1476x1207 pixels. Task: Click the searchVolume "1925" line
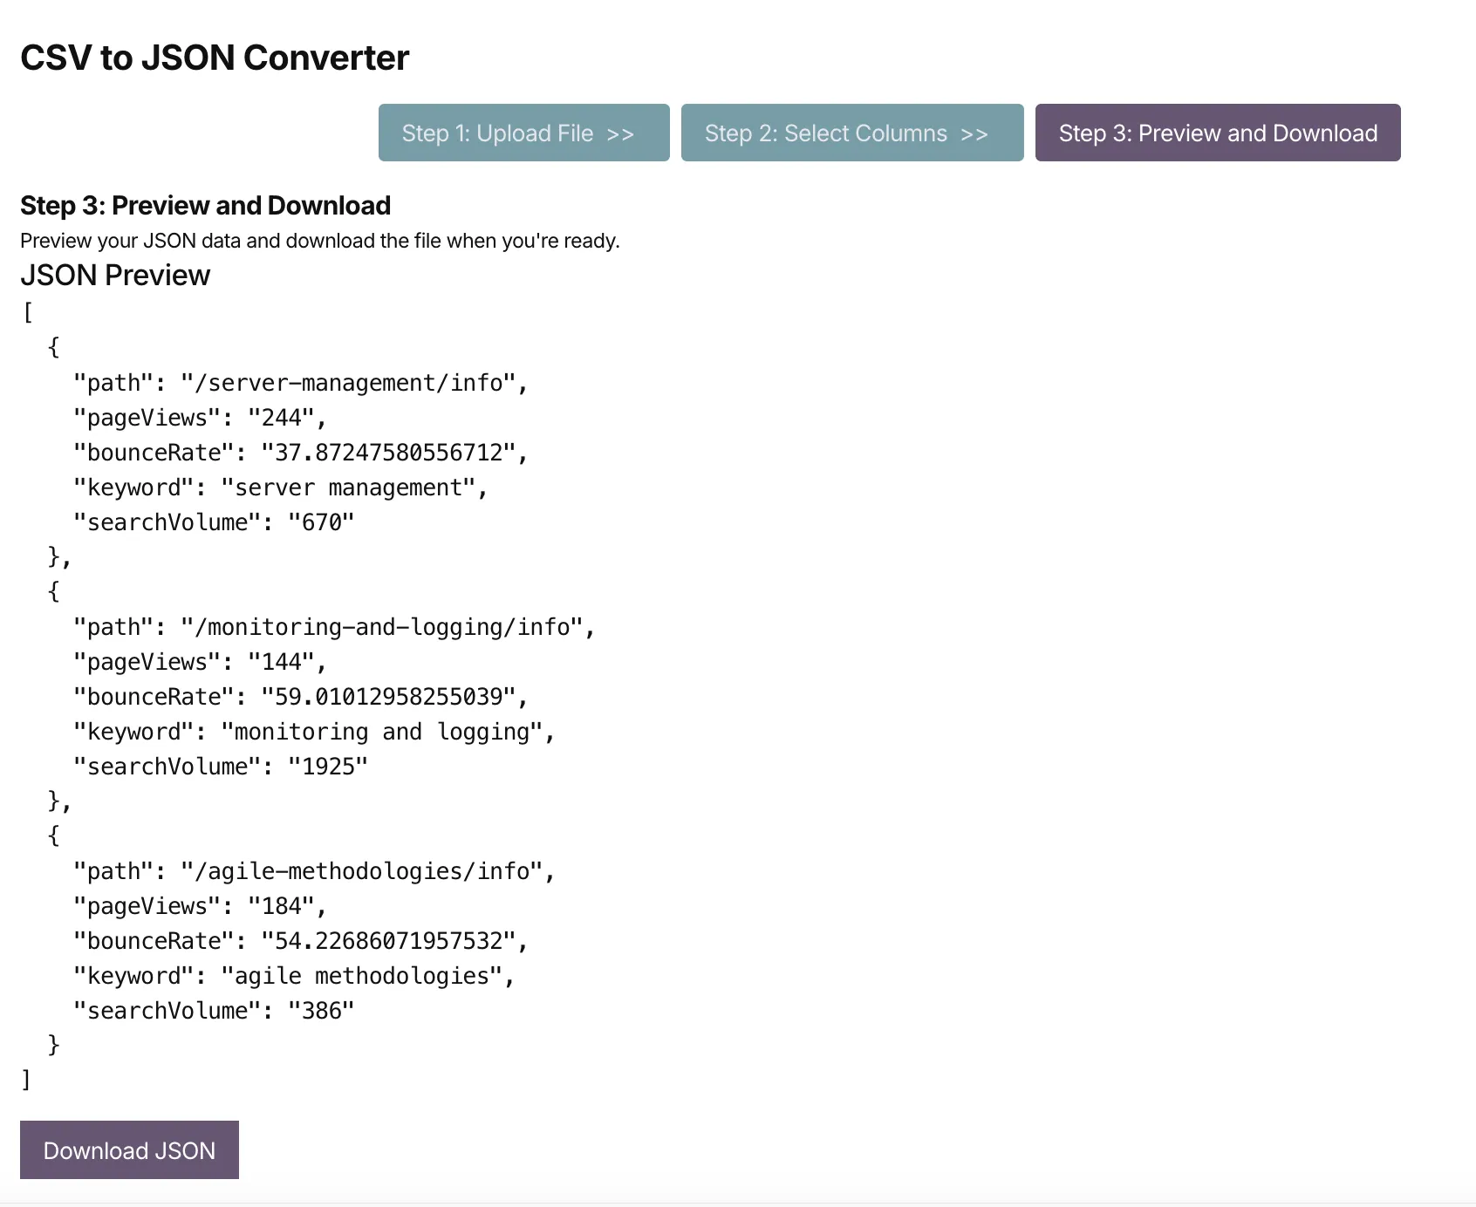coord(221,767)
